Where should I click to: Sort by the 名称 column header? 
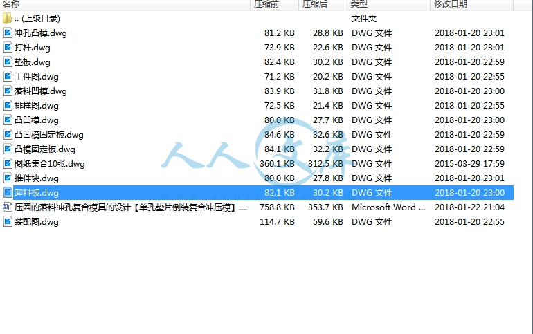125,4
